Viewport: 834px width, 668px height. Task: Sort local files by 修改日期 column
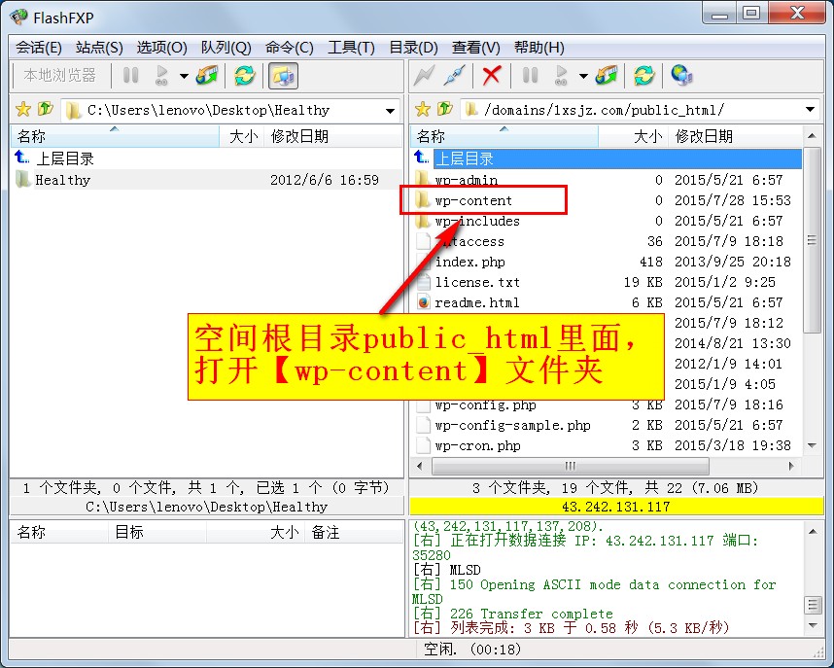click(x=333, y=137)
